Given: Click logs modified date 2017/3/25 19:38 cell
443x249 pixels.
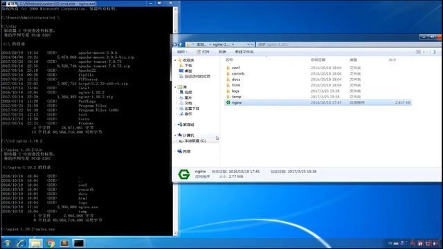Looking at the screenshot, I should (x=325, y=91).
